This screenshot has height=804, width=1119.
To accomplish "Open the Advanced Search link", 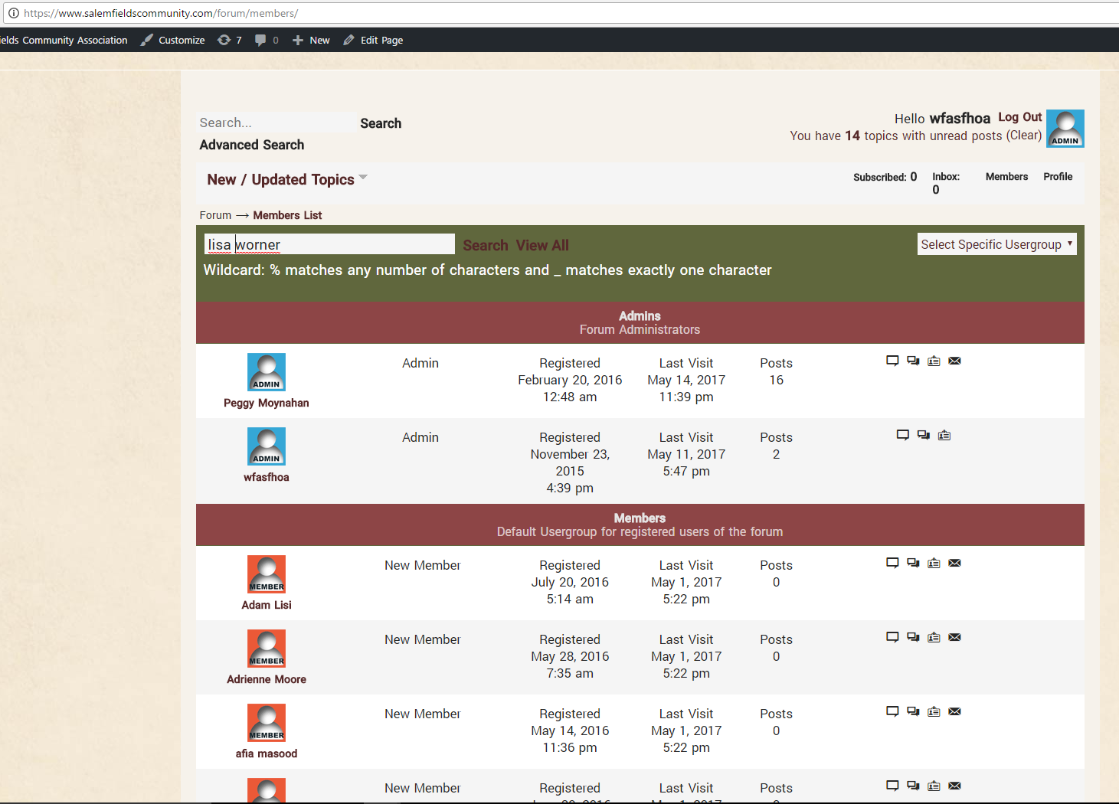I will tap(251, 145).
